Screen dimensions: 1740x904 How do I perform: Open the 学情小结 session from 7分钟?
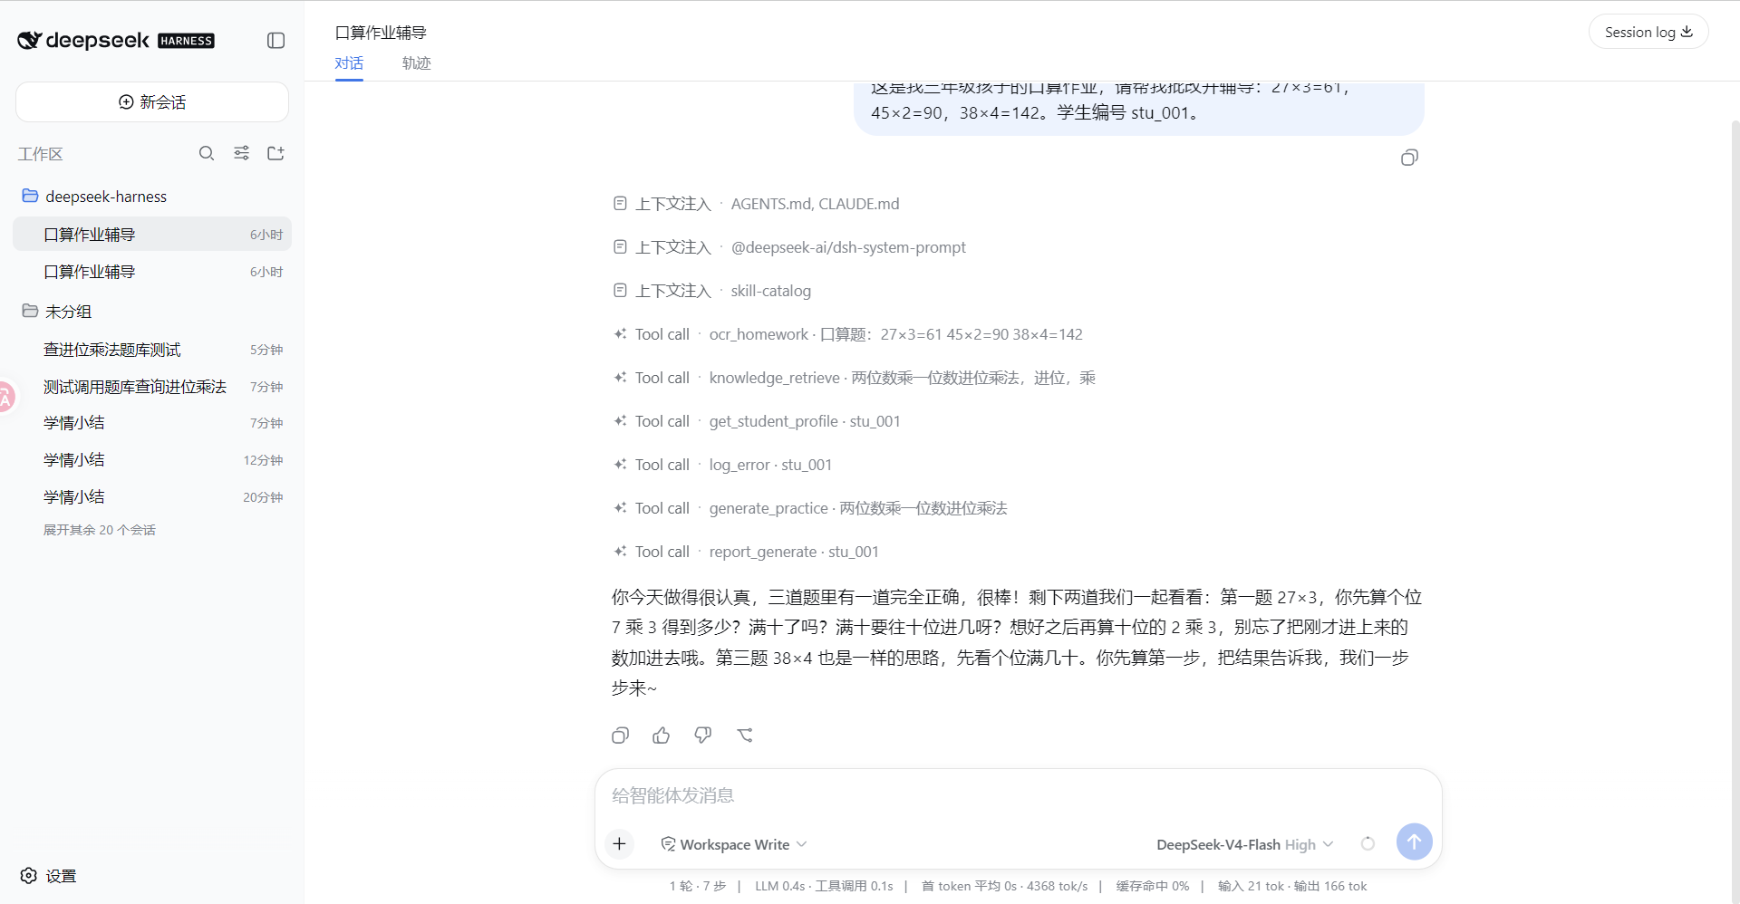(x=152, y=423)
